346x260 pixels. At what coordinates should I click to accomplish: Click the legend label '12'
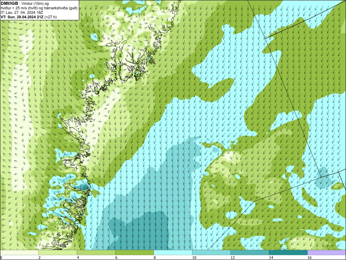(233, 258)
